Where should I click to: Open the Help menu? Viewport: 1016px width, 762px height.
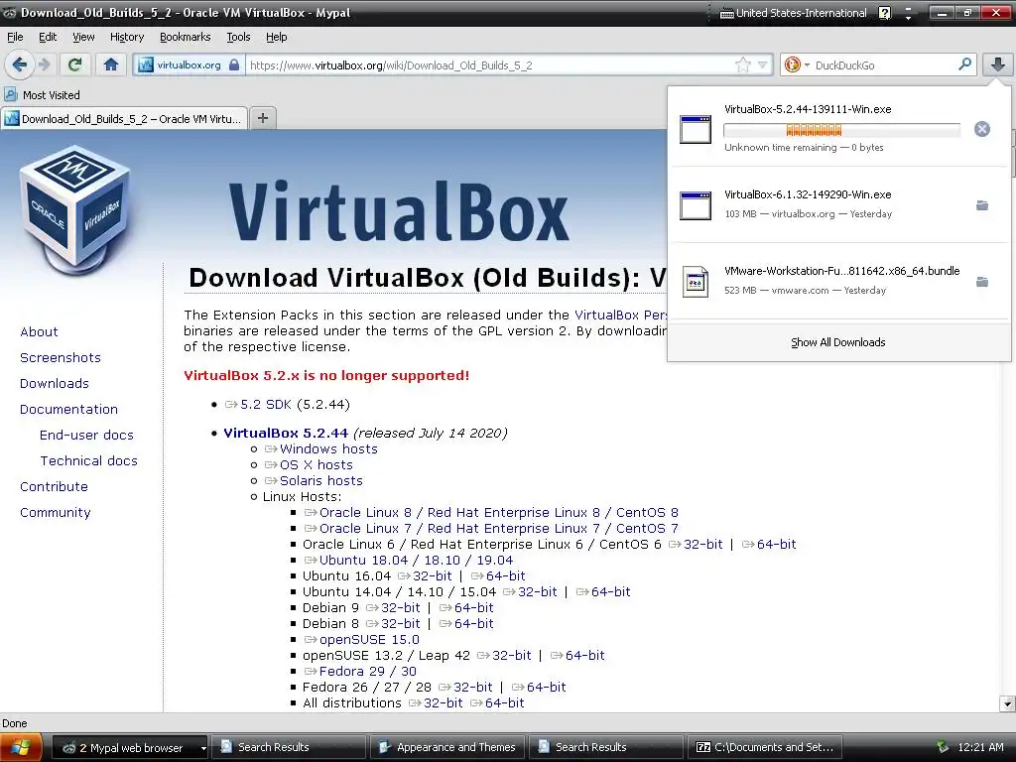point(276,37)
